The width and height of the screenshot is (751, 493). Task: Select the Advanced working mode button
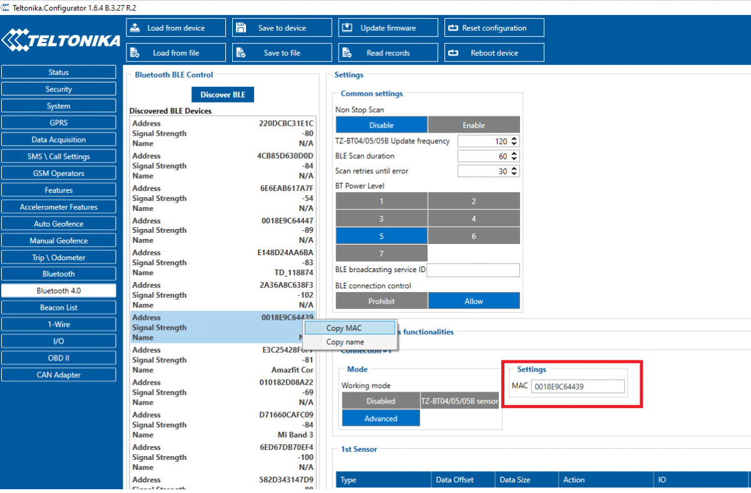coord(381,418)
